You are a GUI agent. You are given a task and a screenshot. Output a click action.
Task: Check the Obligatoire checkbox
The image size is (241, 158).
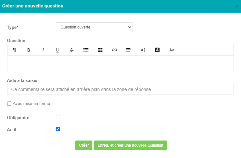pyautogui.click(x=58, y=117)
